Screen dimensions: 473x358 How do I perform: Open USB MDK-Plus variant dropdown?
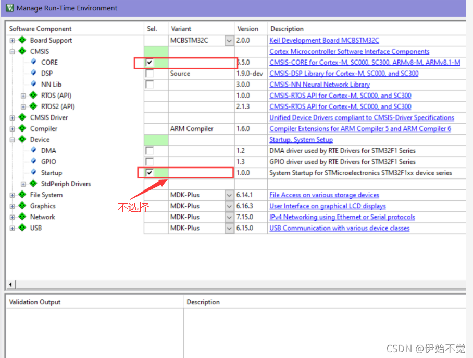pyautogui.click(x=229, y=228)
